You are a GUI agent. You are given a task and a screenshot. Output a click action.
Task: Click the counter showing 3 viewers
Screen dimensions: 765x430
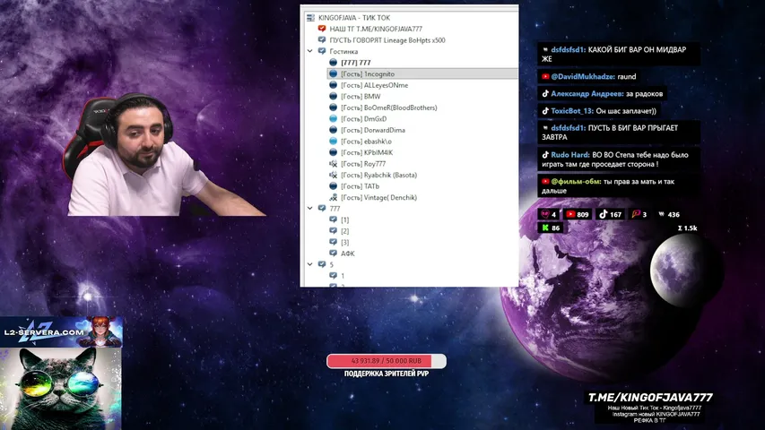pyautogui.click(x=639, y=214)
